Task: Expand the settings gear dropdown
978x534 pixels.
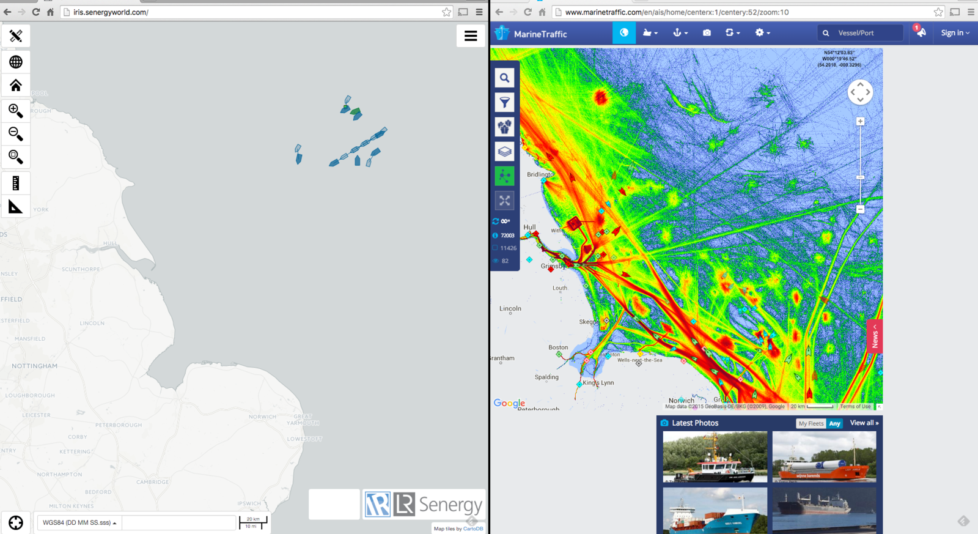Action: (762, 32)
